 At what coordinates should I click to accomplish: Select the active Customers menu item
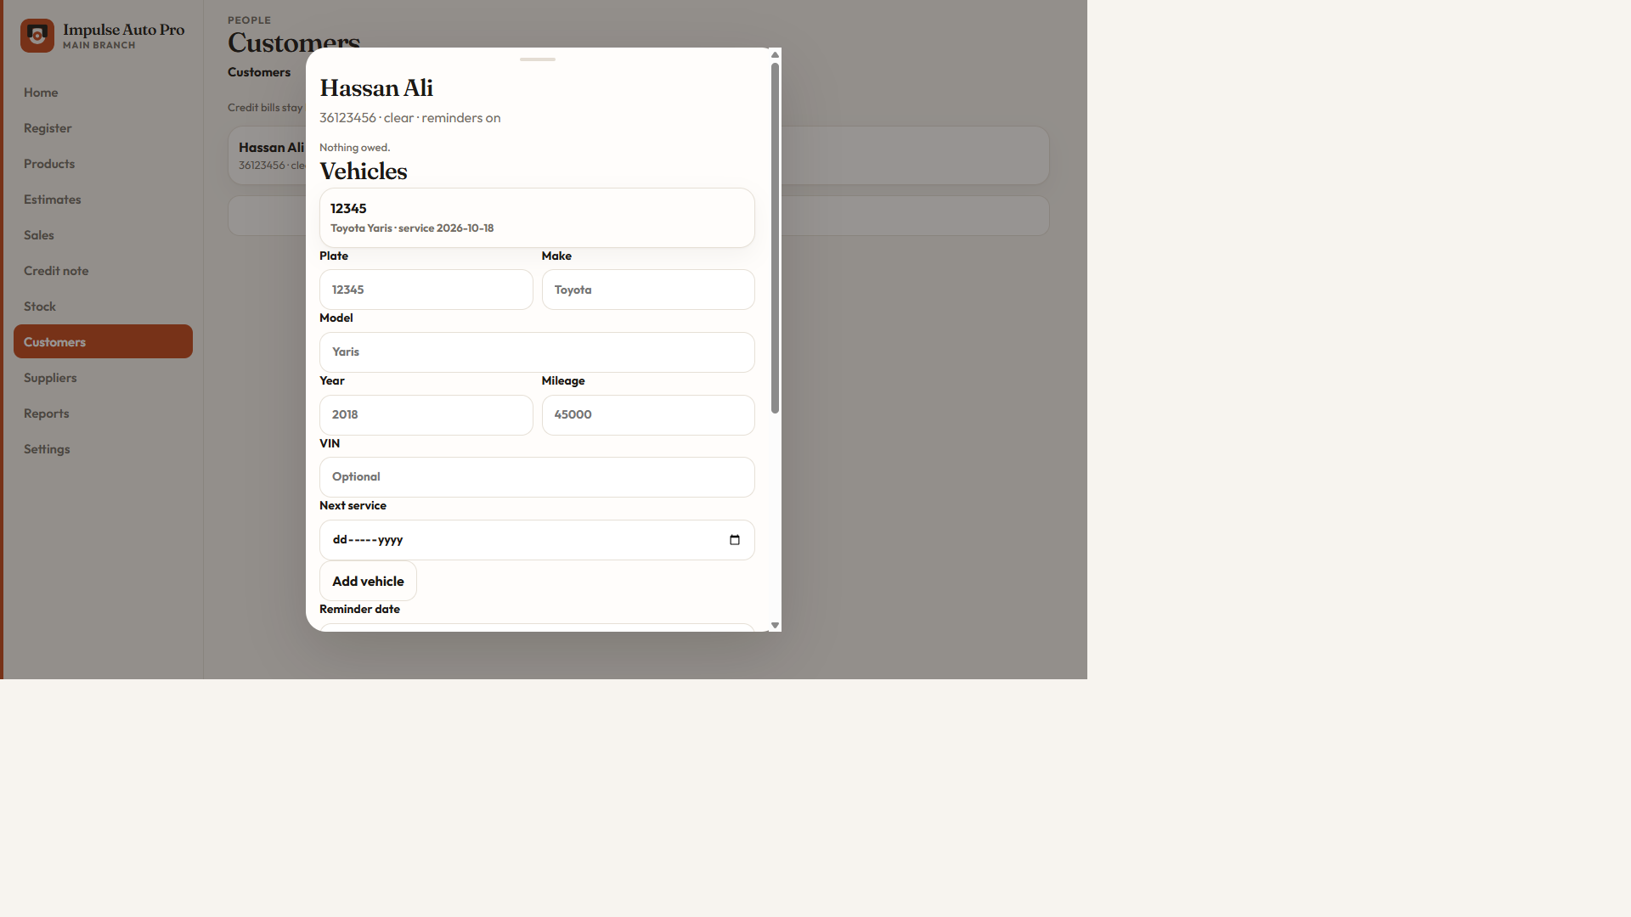(x=103, y=341)
